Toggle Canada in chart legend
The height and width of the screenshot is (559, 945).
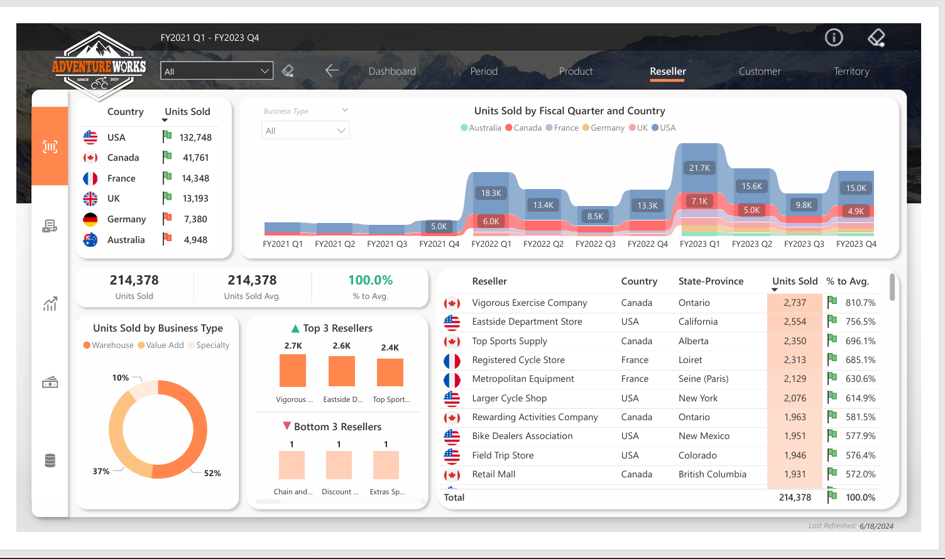tap(523, 128)
